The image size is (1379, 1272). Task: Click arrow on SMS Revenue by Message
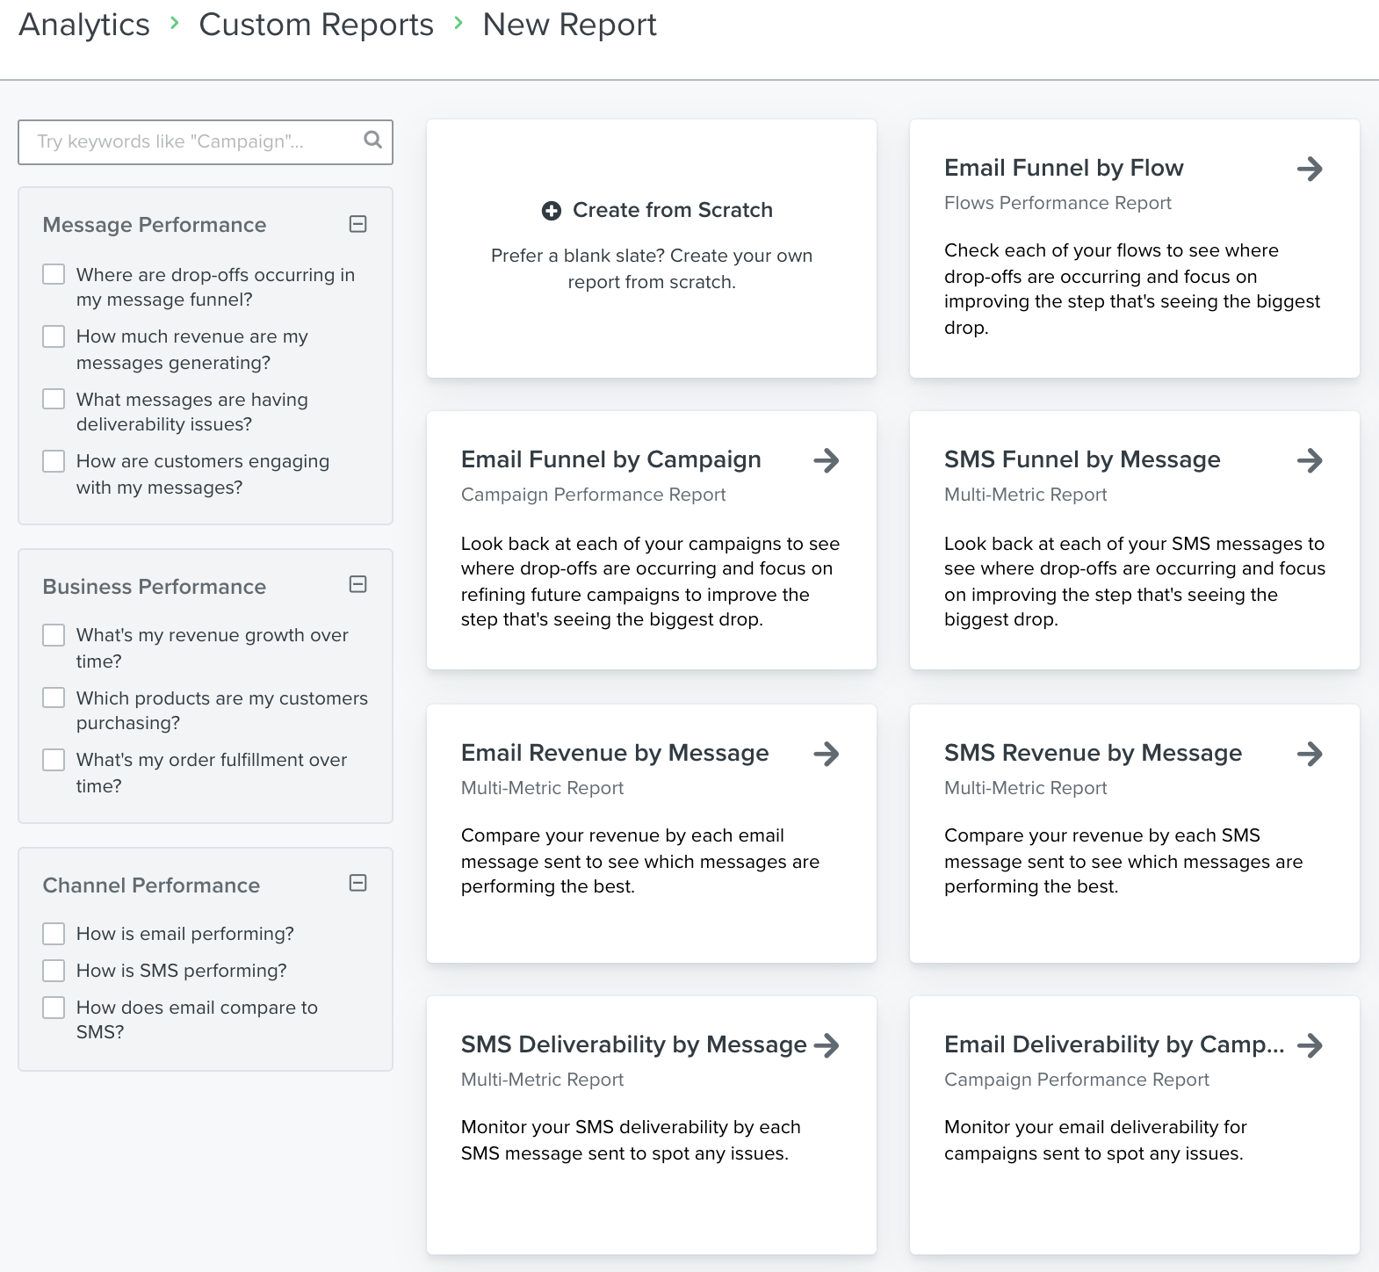click(1309, 754)
